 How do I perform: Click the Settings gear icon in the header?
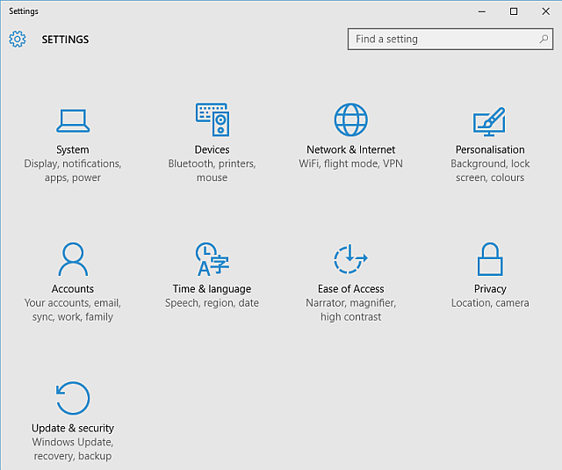(18, 40)
